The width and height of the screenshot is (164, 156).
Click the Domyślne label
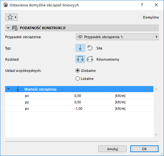[x=151, y=17]
